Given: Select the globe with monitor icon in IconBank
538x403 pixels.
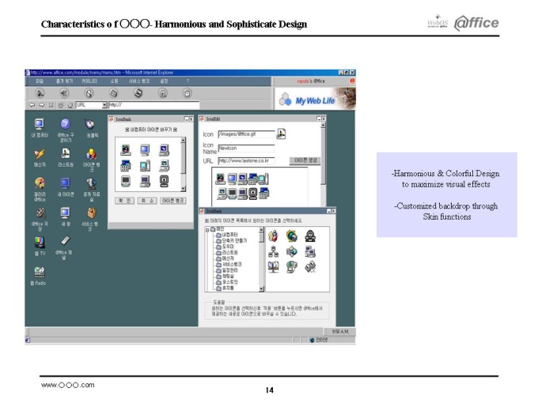Looking at the screenshot, I should (x=292, y=235).
